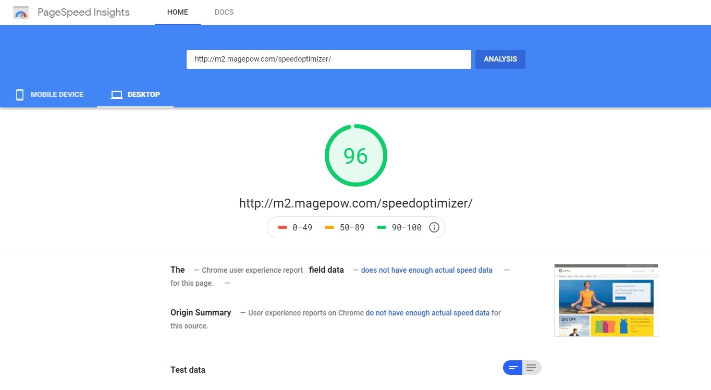Switch to MOBILE DEVICE results
Viewport: 711px width, 390px height.
click(x=49, y=95)
